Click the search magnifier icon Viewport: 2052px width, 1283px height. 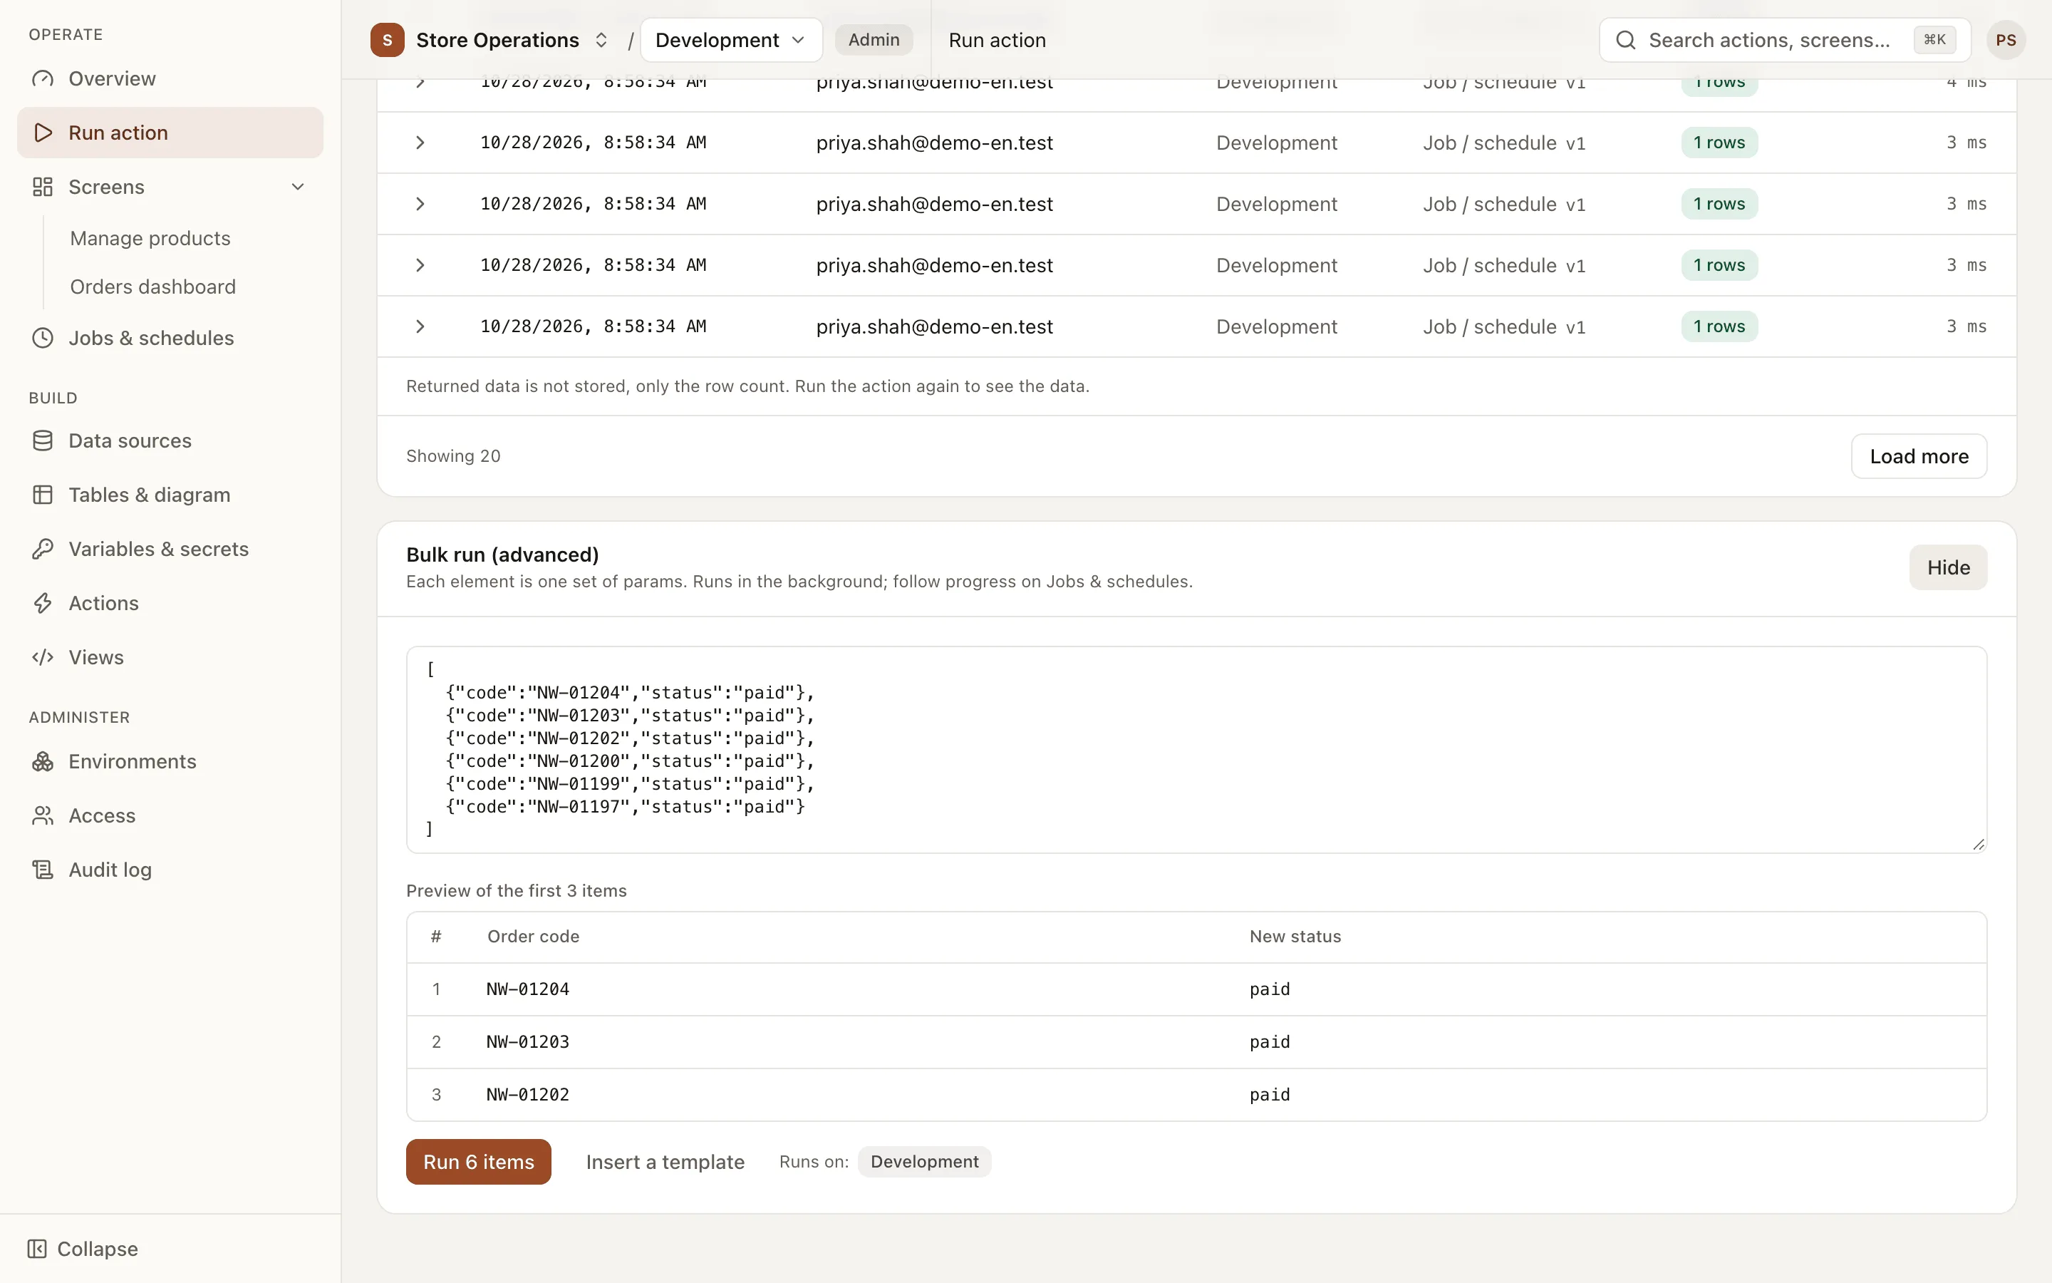1625,40
